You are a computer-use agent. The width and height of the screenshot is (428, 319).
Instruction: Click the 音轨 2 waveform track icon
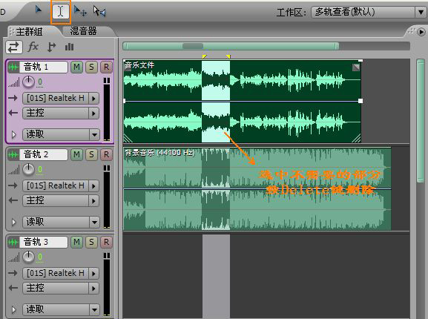[13, 155]
